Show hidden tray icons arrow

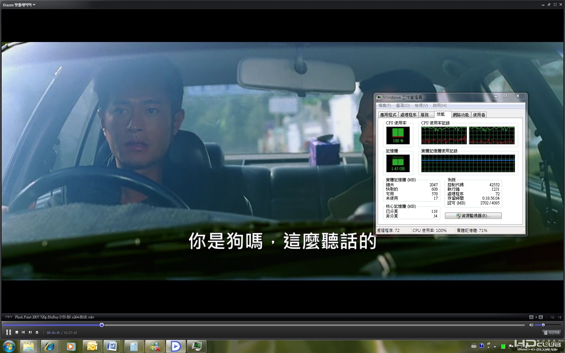point(495,346)
